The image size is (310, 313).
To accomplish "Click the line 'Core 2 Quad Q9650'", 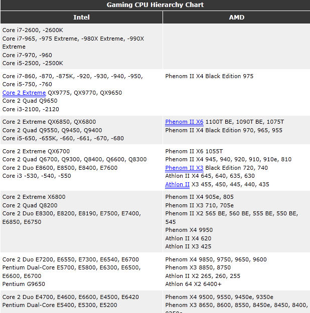I will (x=30, y=101).
